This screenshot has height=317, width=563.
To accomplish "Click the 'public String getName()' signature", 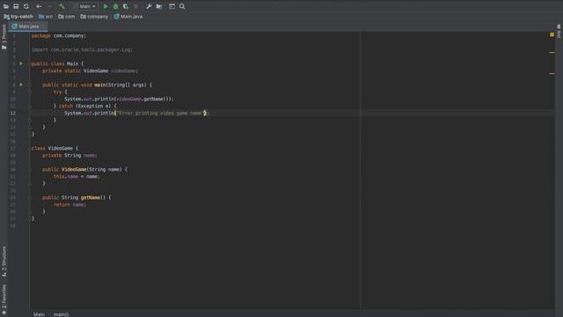I will click(x=74, y=197).
